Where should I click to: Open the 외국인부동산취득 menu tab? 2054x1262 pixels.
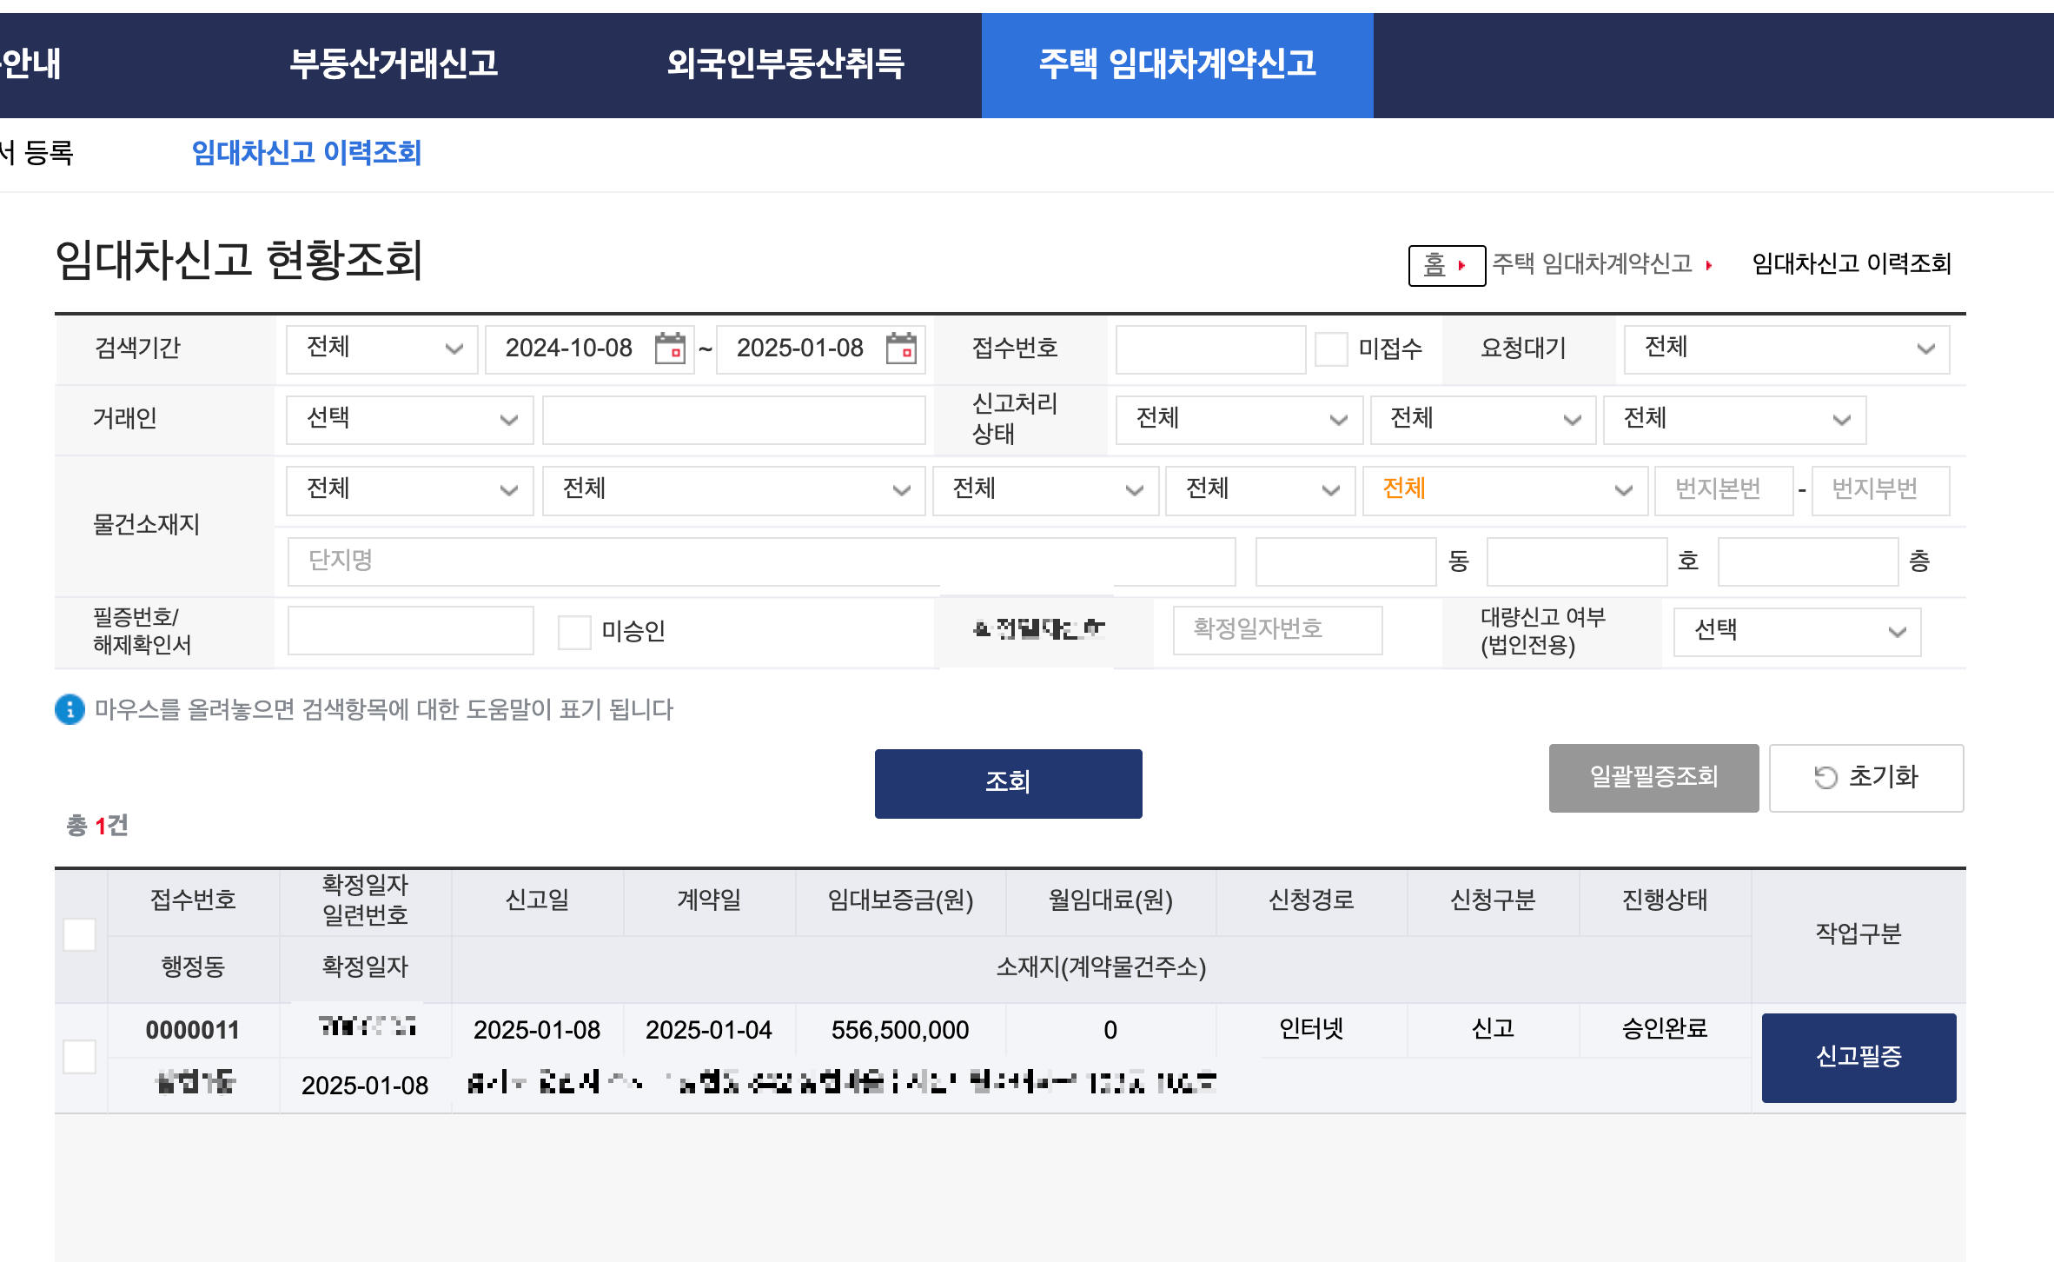[x=785, y=64]
